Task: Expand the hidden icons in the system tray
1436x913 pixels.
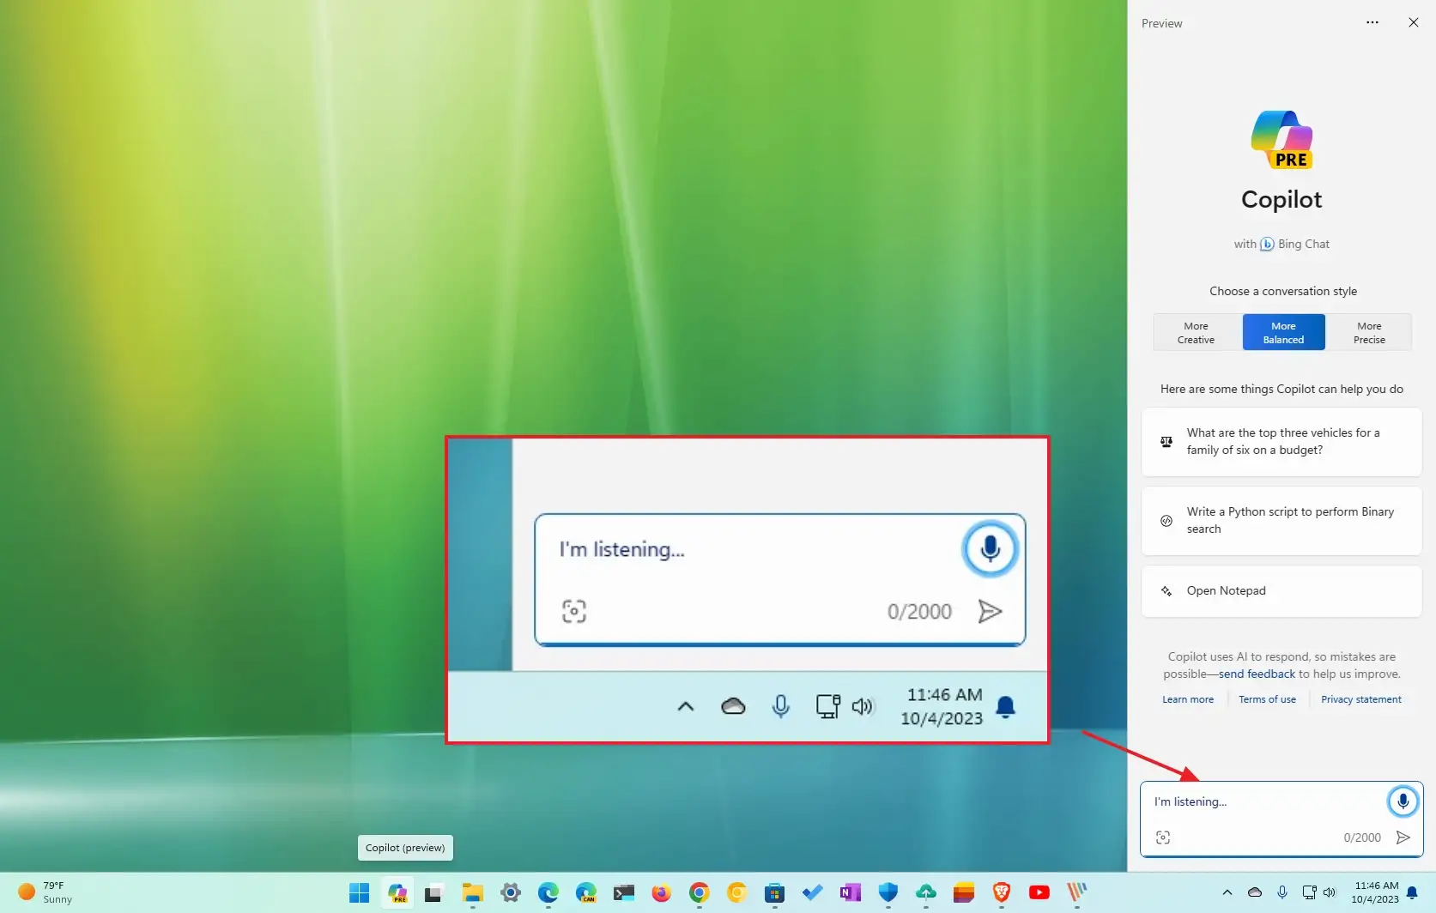Action: pos(1227,892)
